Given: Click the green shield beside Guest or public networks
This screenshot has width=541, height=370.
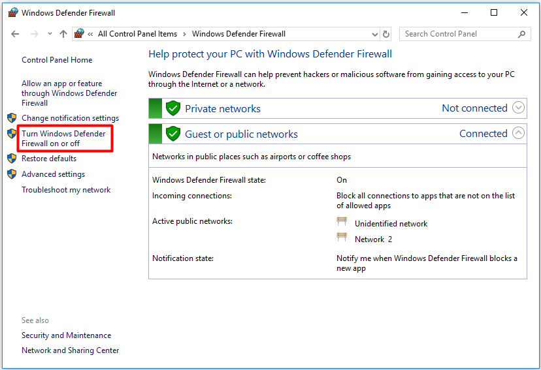Looking at the screenshot, I should [172, 134].
